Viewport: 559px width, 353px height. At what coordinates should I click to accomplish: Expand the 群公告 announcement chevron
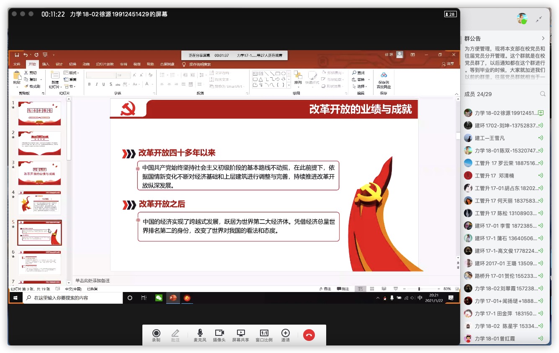(543, 38)
